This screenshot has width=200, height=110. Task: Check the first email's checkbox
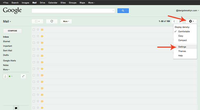point(34,30)
